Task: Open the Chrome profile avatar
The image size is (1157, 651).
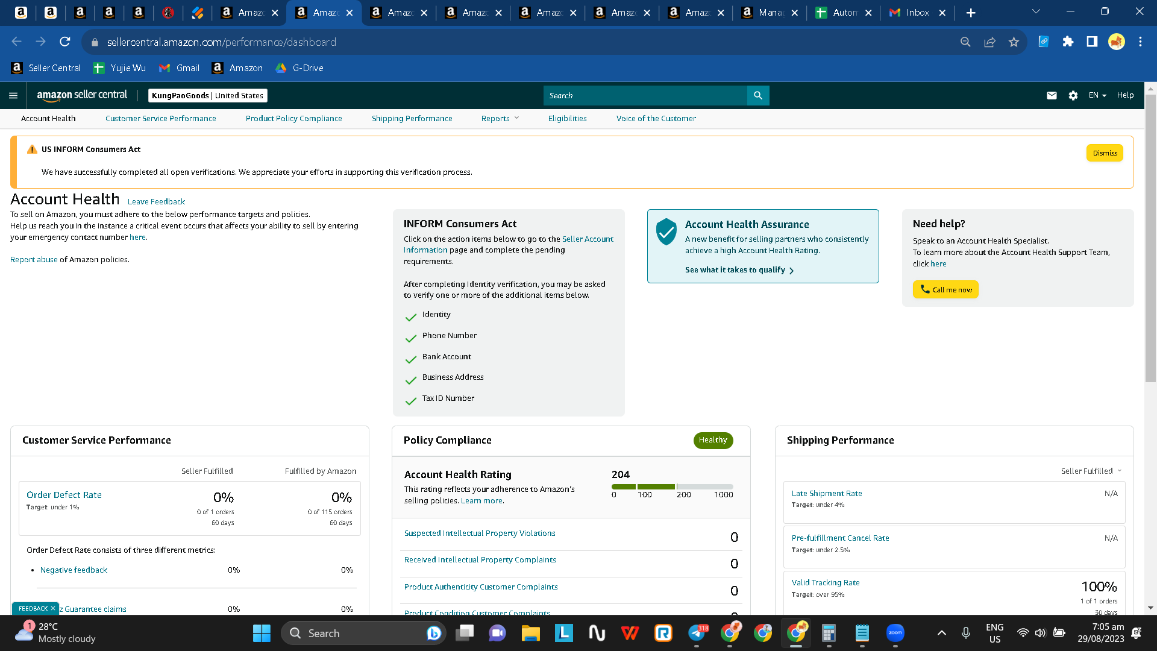Action: pos(1117,42)
